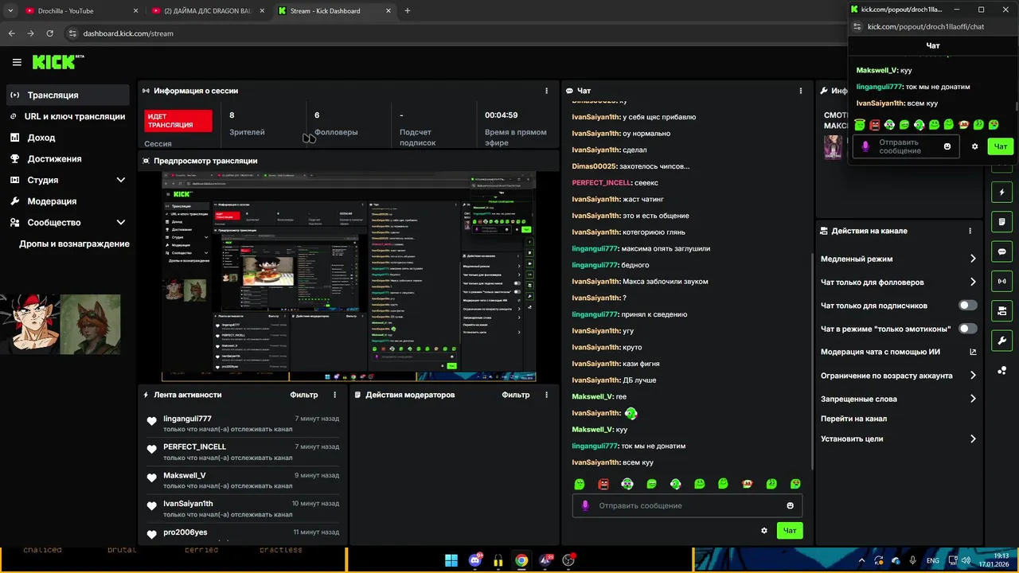1019x573 pixels.
Task: Click the speech bubble icon in right sidebar
Action: [x=1001, y=251]
